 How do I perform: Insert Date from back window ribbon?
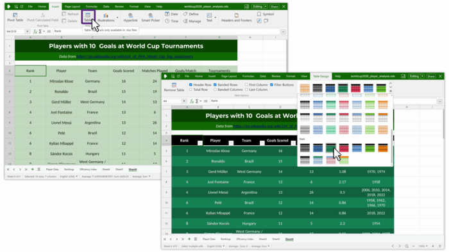(x=171, y=14)
